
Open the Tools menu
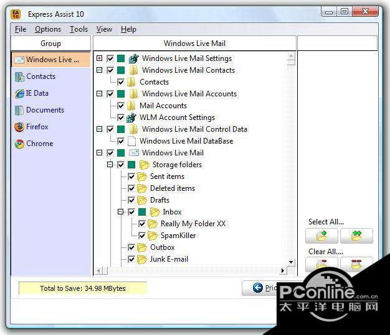click(x=78, y=29)
